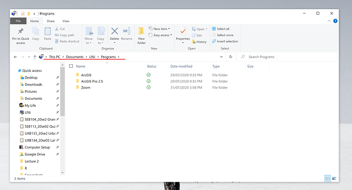Click the Edit ribbon button
The height and width of the screenshot is (190, 352).
[x=197, y=35]
